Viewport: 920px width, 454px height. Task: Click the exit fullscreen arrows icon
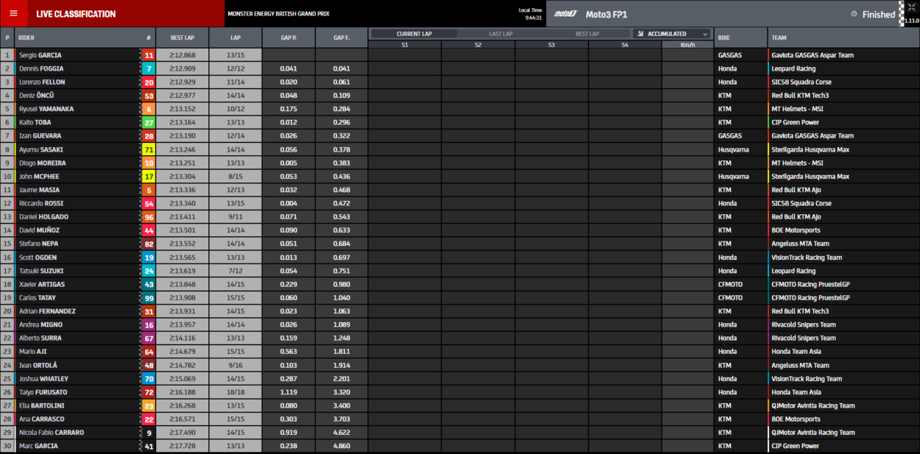coord(912,7)
